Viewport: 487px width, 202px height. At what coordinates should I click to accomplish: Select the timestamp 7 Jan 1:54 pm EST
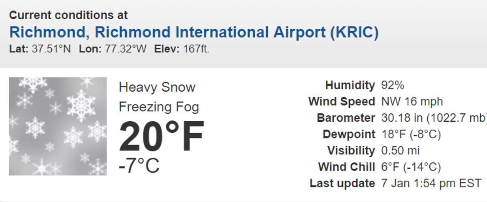[x=431, y=183]
